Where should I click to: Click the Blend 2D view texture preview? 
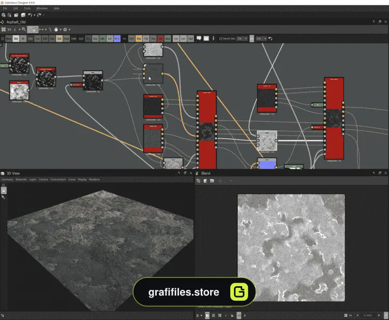pyautogui.click(x=291, y=248)
